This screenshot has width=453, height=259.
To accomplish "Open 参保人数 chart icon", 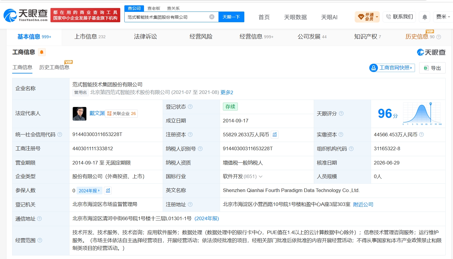I will (x=108, y=191).
